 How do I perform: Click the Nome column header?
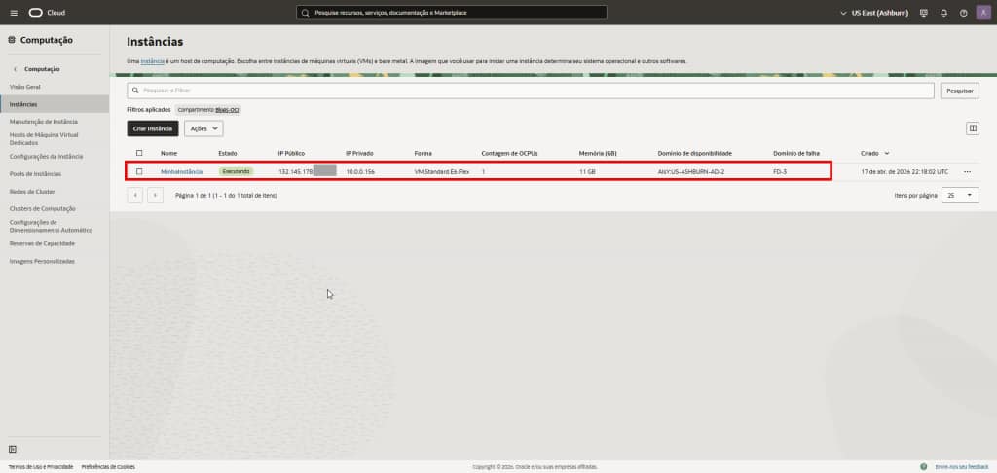[168, 153]
